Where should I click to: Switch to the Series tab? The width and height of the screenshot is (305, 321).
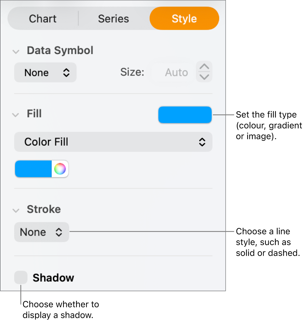point(113,18)
